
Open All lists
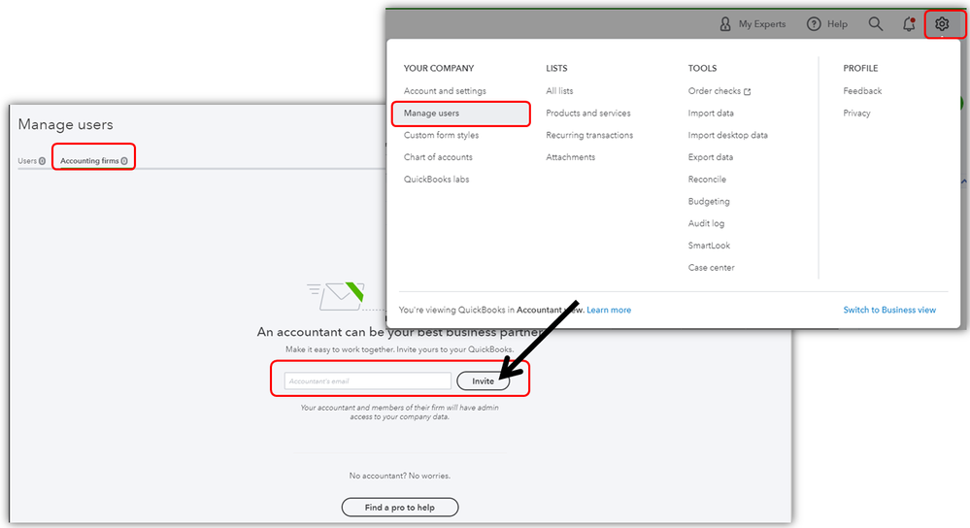[x=559, y=91]
